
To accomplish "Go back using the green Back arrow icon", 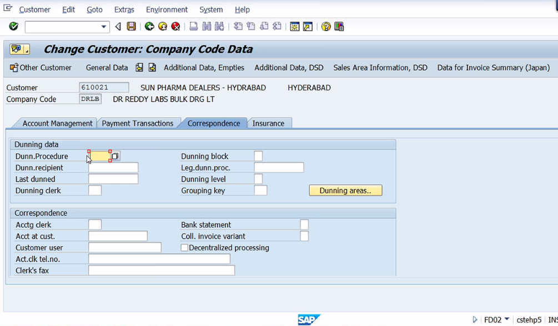I will click(149, 26).
